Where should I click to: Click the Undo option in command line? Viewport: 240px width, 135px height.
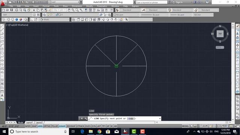[131, 118]
